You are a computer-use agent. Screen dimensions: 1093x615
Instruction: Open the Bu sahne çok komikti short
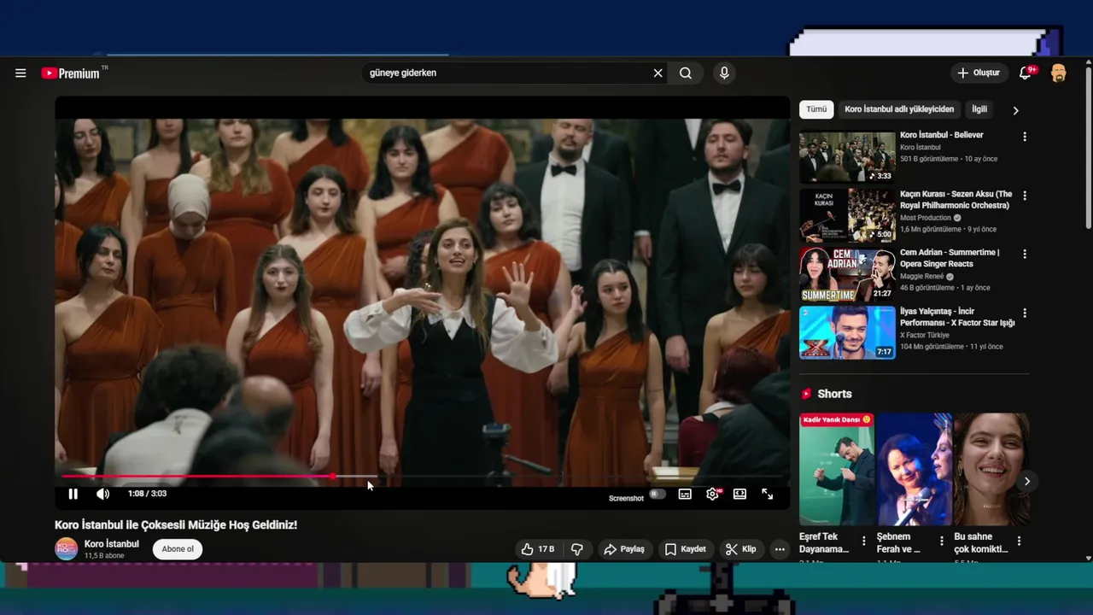pos(991,469)
